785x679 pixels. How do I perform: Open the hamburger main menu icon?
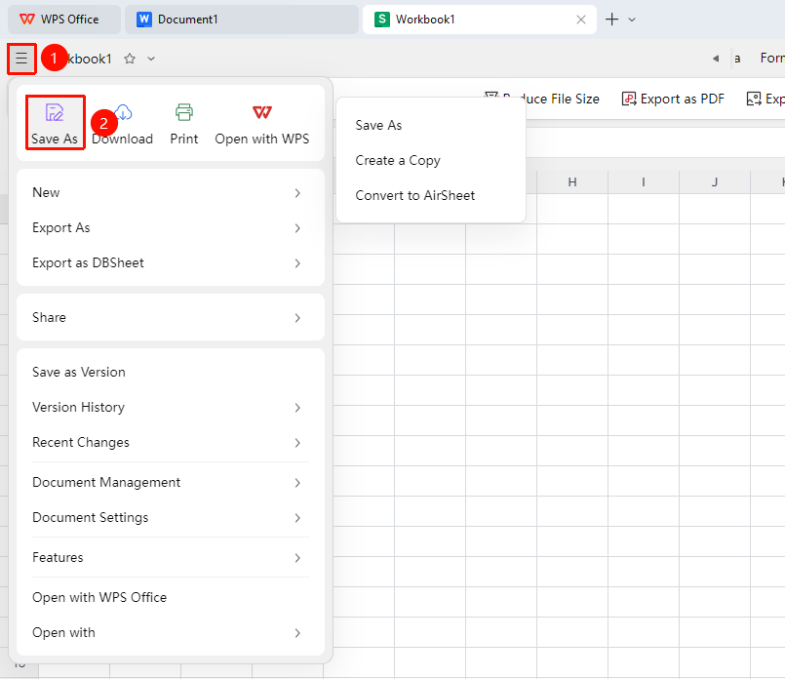coord(21,59)
